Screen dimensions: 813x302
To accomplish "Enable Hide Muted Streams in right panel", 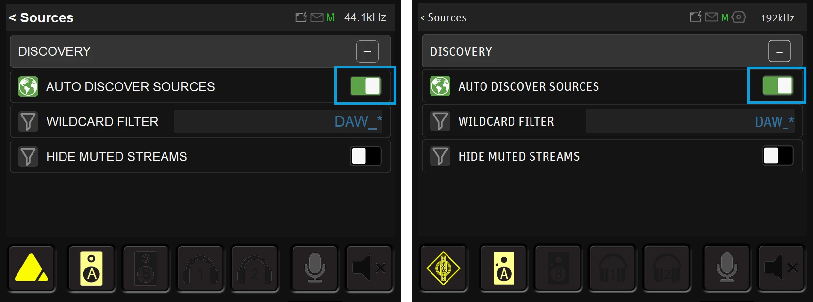I will [x=778, y=156].
